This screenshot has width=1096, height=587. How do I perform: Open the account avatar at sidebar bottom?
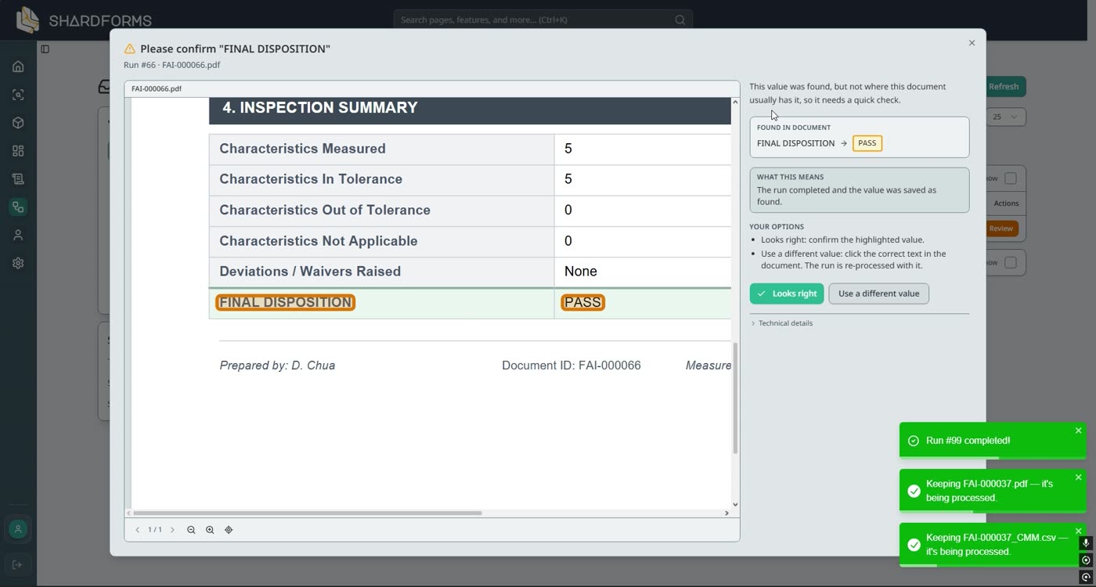click(18, 529)
